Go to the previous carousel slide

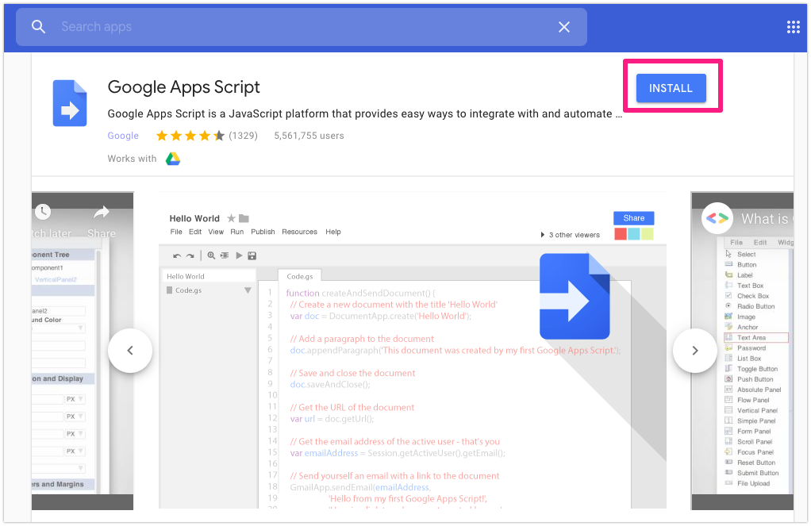pos(130,350)
